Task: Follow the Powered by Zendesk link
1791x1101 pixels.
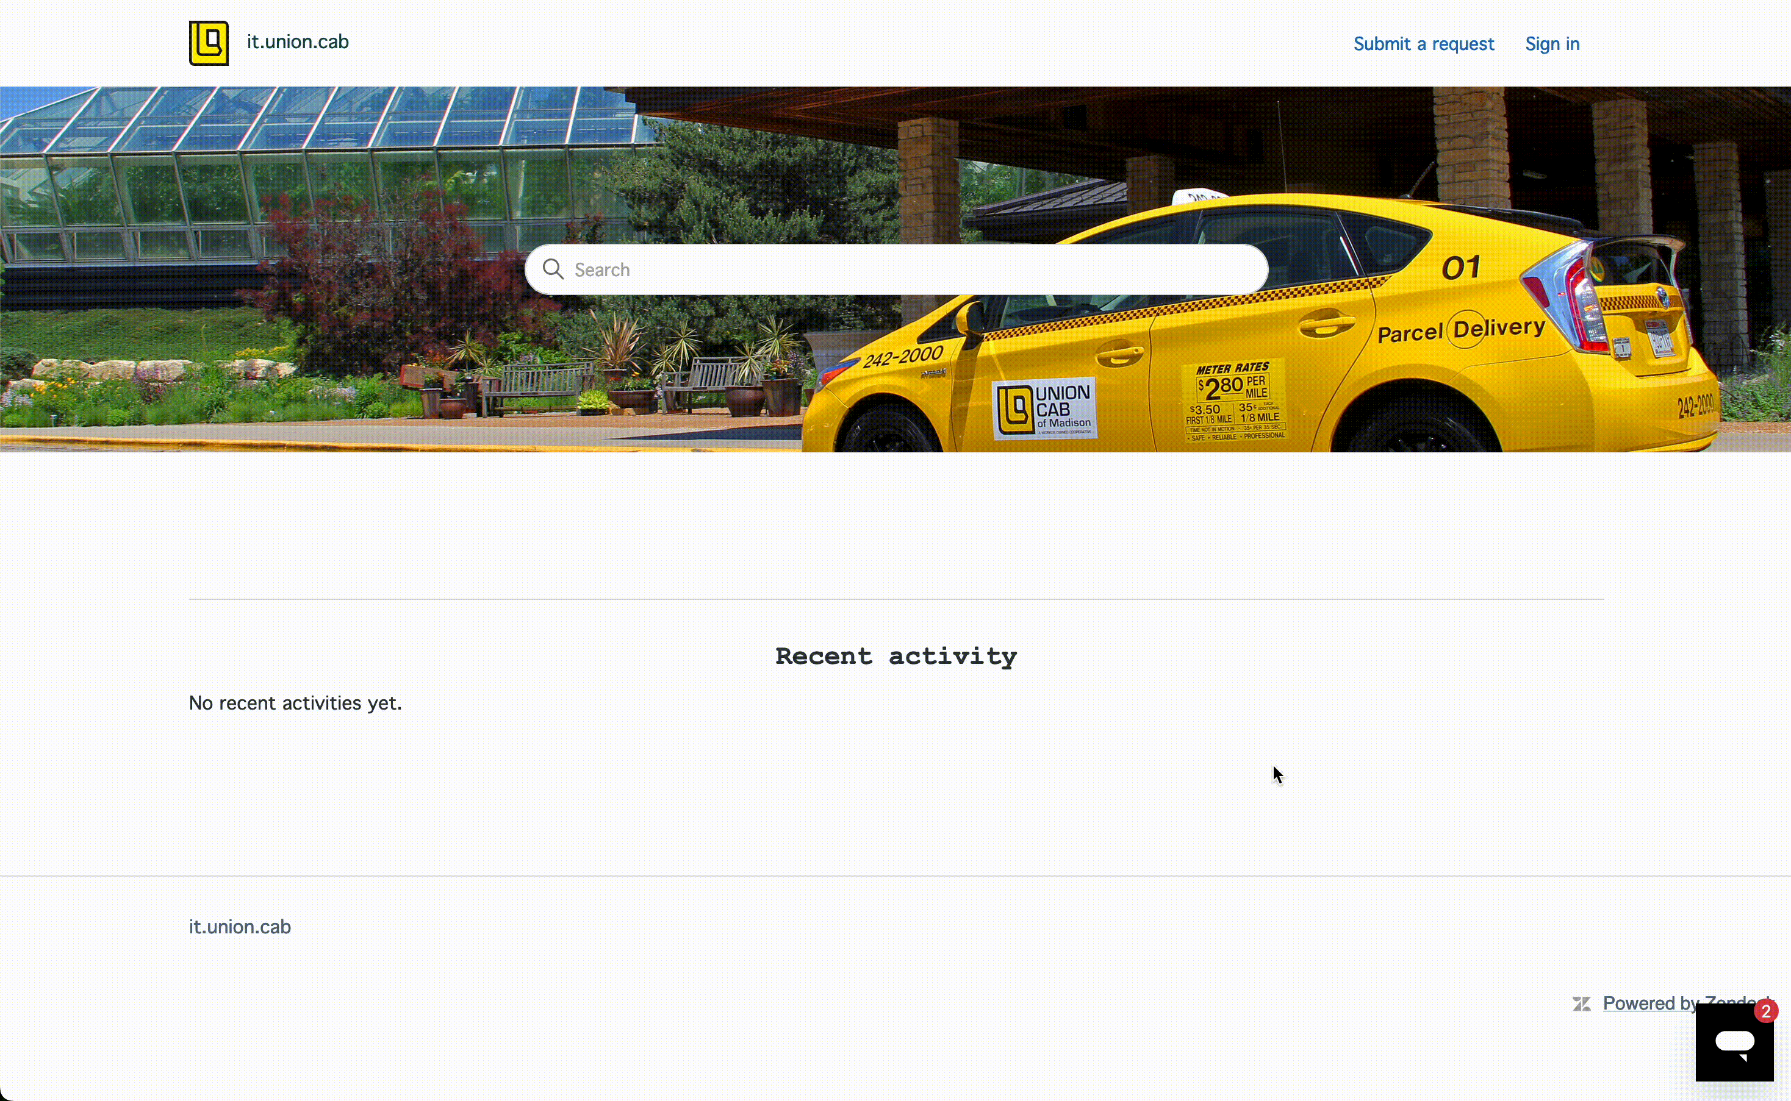Action: (1686, 1003)
